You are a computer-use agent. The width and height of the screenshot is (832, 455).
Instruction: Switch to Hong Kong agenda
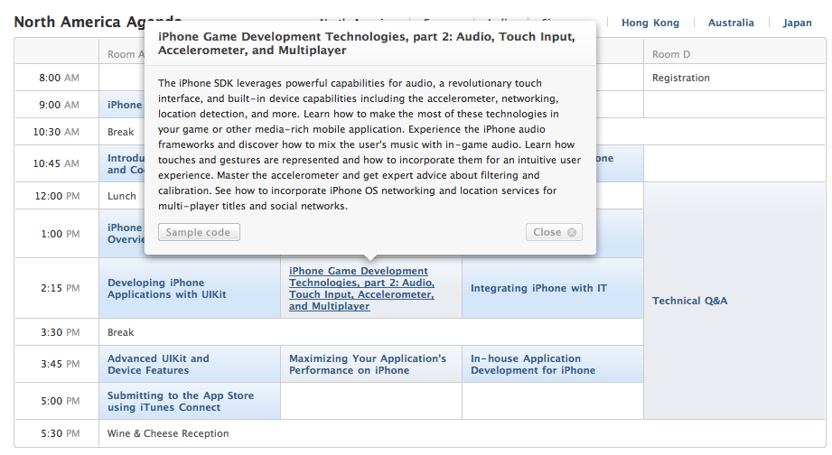[650, 23]
